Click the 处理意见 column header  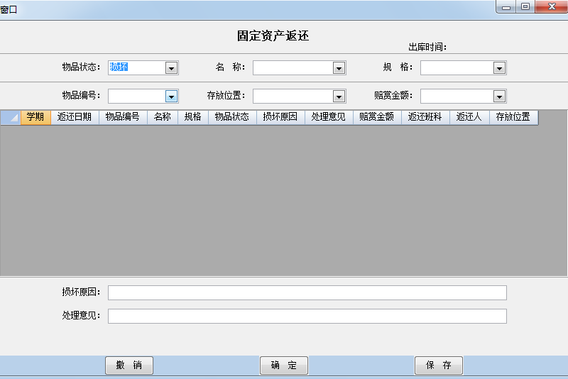point(329,118)
